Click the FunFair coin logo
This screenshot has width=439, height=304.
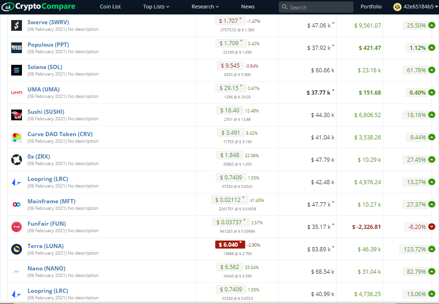tap(16, 227)
